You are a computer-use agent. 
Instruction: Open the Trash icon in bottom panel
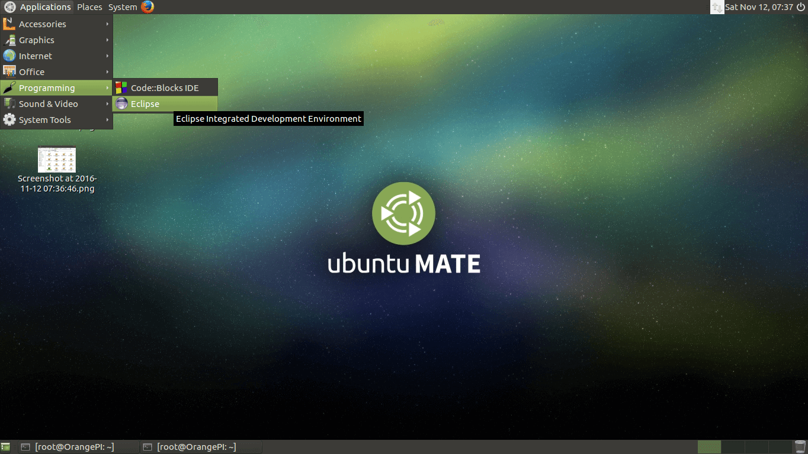click(801, 447)
